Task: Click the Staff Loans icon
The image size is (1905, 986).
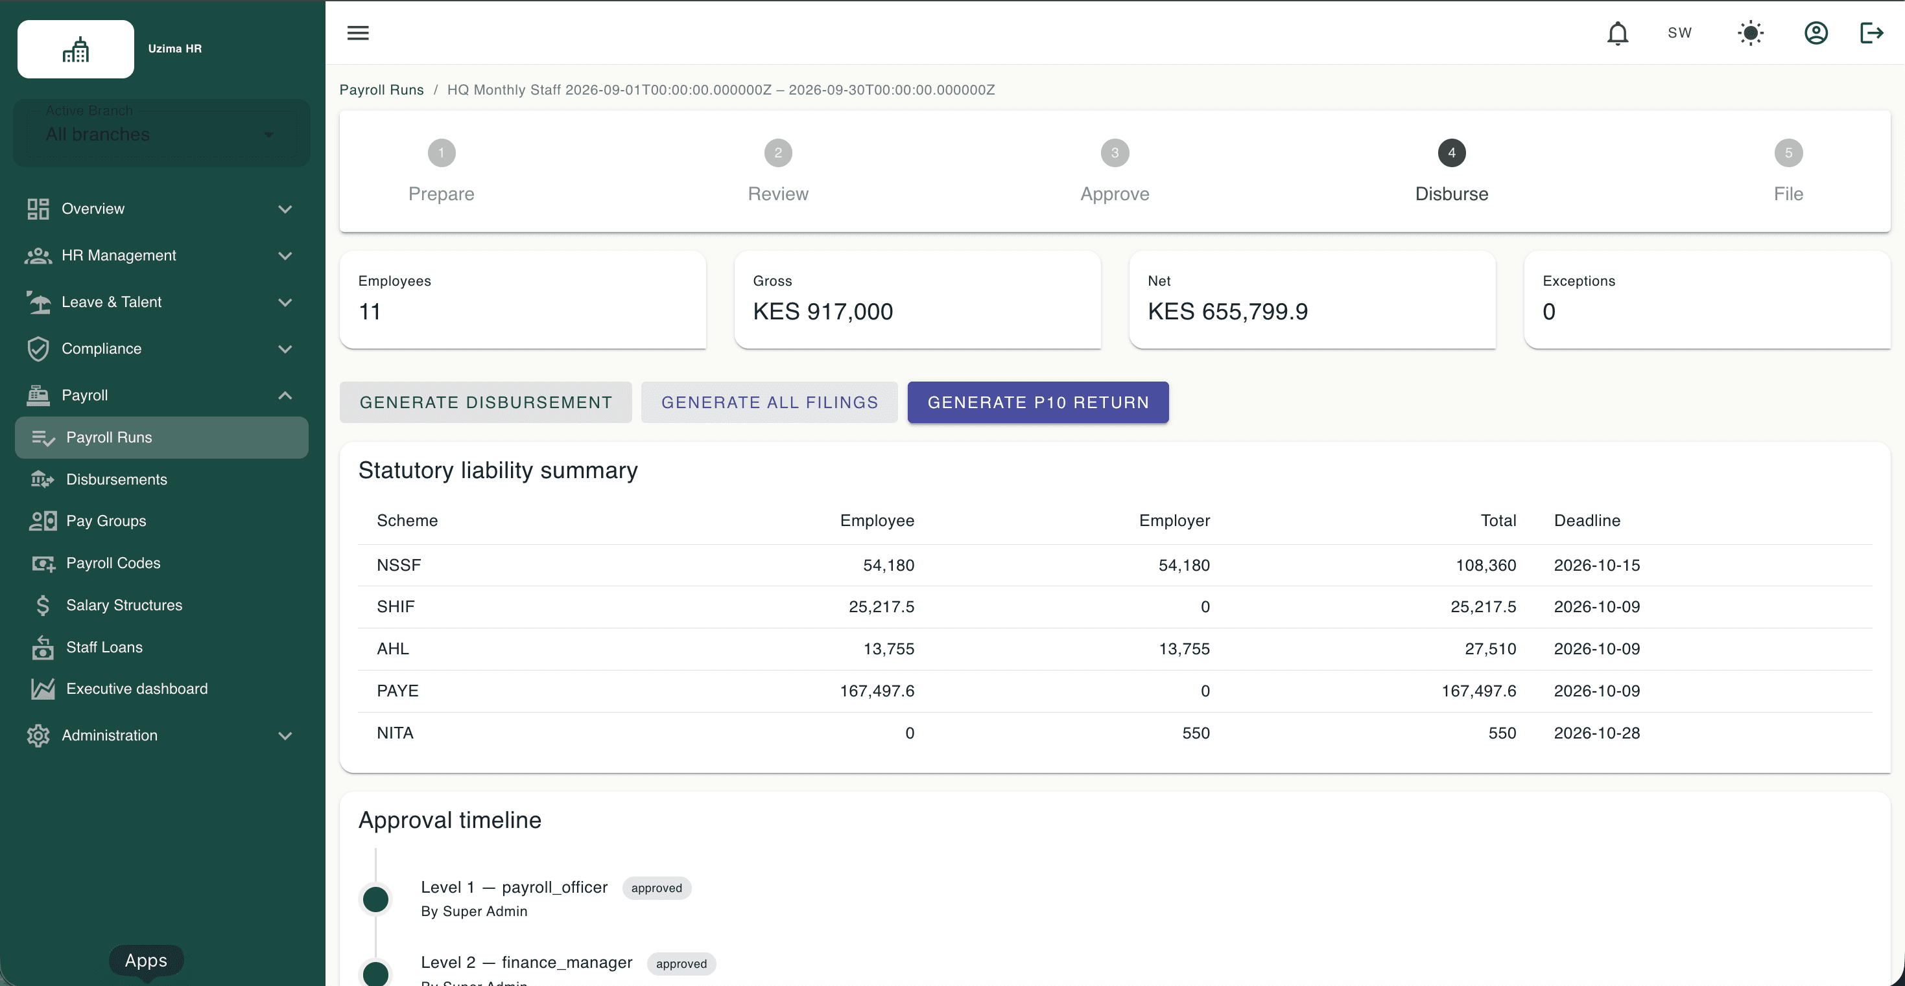Action: point(43,647)
